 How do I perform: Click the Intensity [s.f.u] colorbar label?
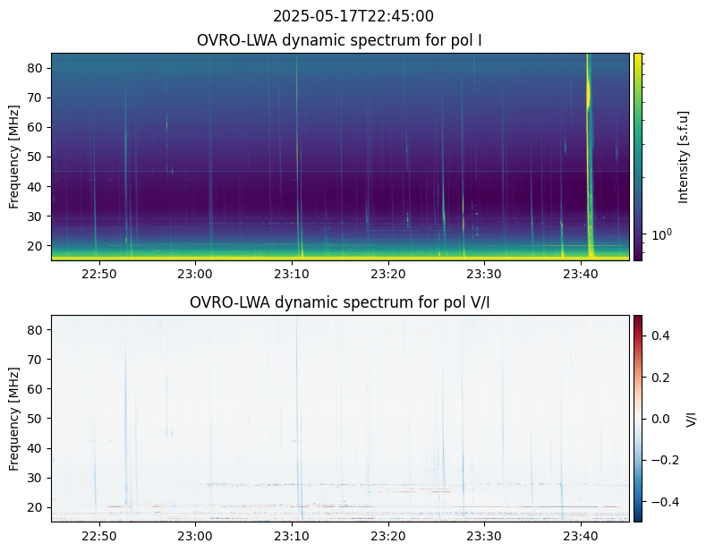click(x=685, y=157)
